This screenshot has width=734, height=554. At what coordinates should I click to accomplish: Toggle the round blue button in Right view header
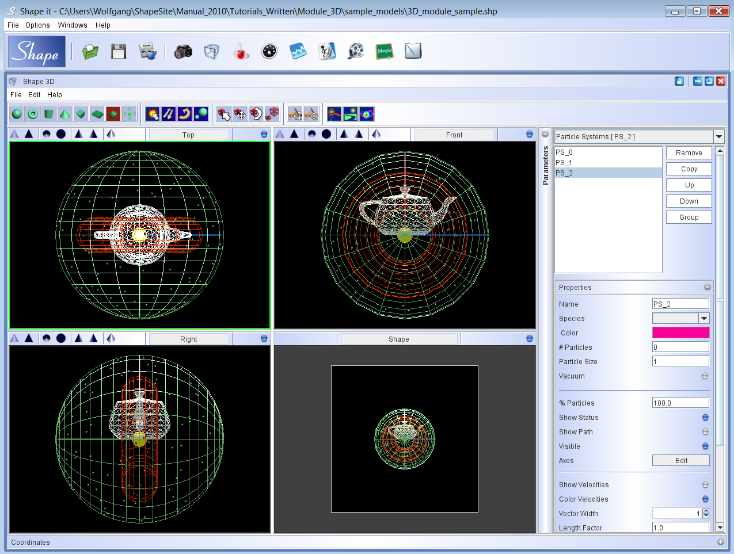click(264, 339)
